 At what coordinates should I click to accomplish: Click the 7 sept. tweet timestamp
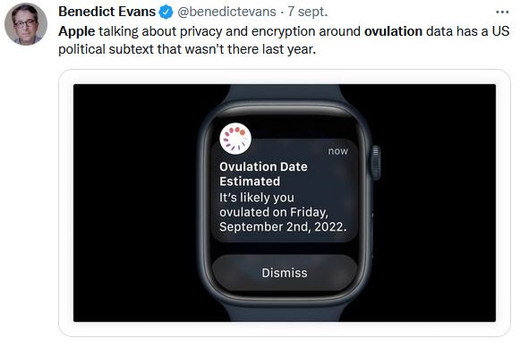[x=308, y=12]
